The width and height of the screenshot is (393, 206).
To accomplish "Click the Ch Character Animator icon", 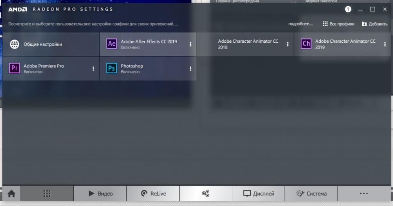I will [x=306, y=44].
